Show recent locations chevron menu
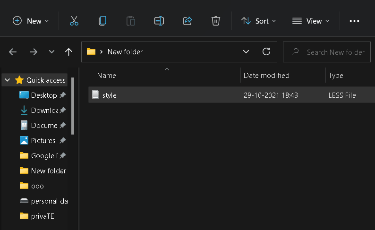 [x=52, y=52]
